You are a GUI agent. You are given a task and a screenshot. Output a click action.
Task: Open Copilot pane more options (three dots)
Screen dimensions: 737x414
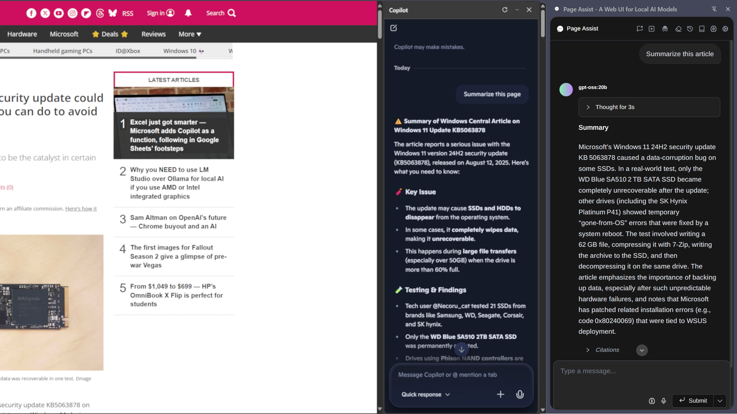[x=517, y=10]
